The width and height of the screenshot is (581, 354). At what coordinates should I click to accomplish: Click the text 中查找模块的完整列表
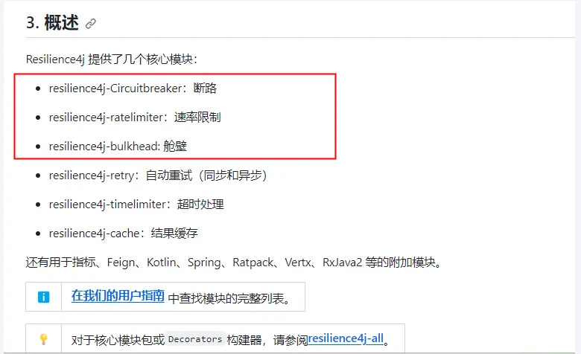tap(227, 298)
